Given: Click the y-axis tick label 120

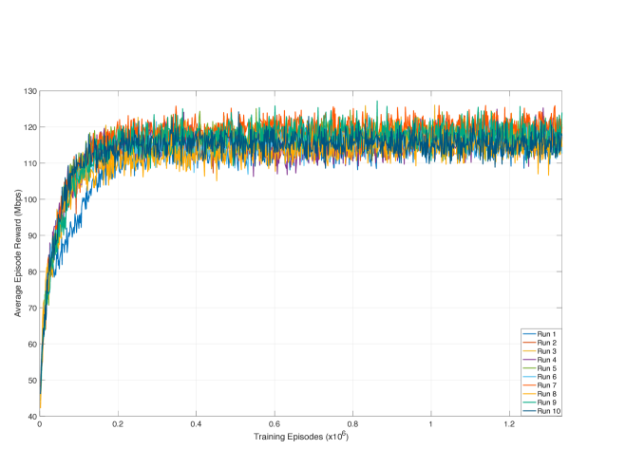Looking at the screenshot, I should click(30, 127).
